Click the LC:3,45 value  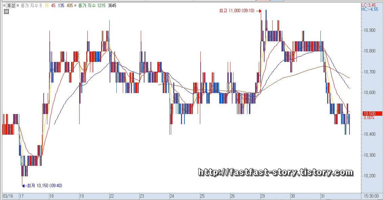tap(368, 5)
